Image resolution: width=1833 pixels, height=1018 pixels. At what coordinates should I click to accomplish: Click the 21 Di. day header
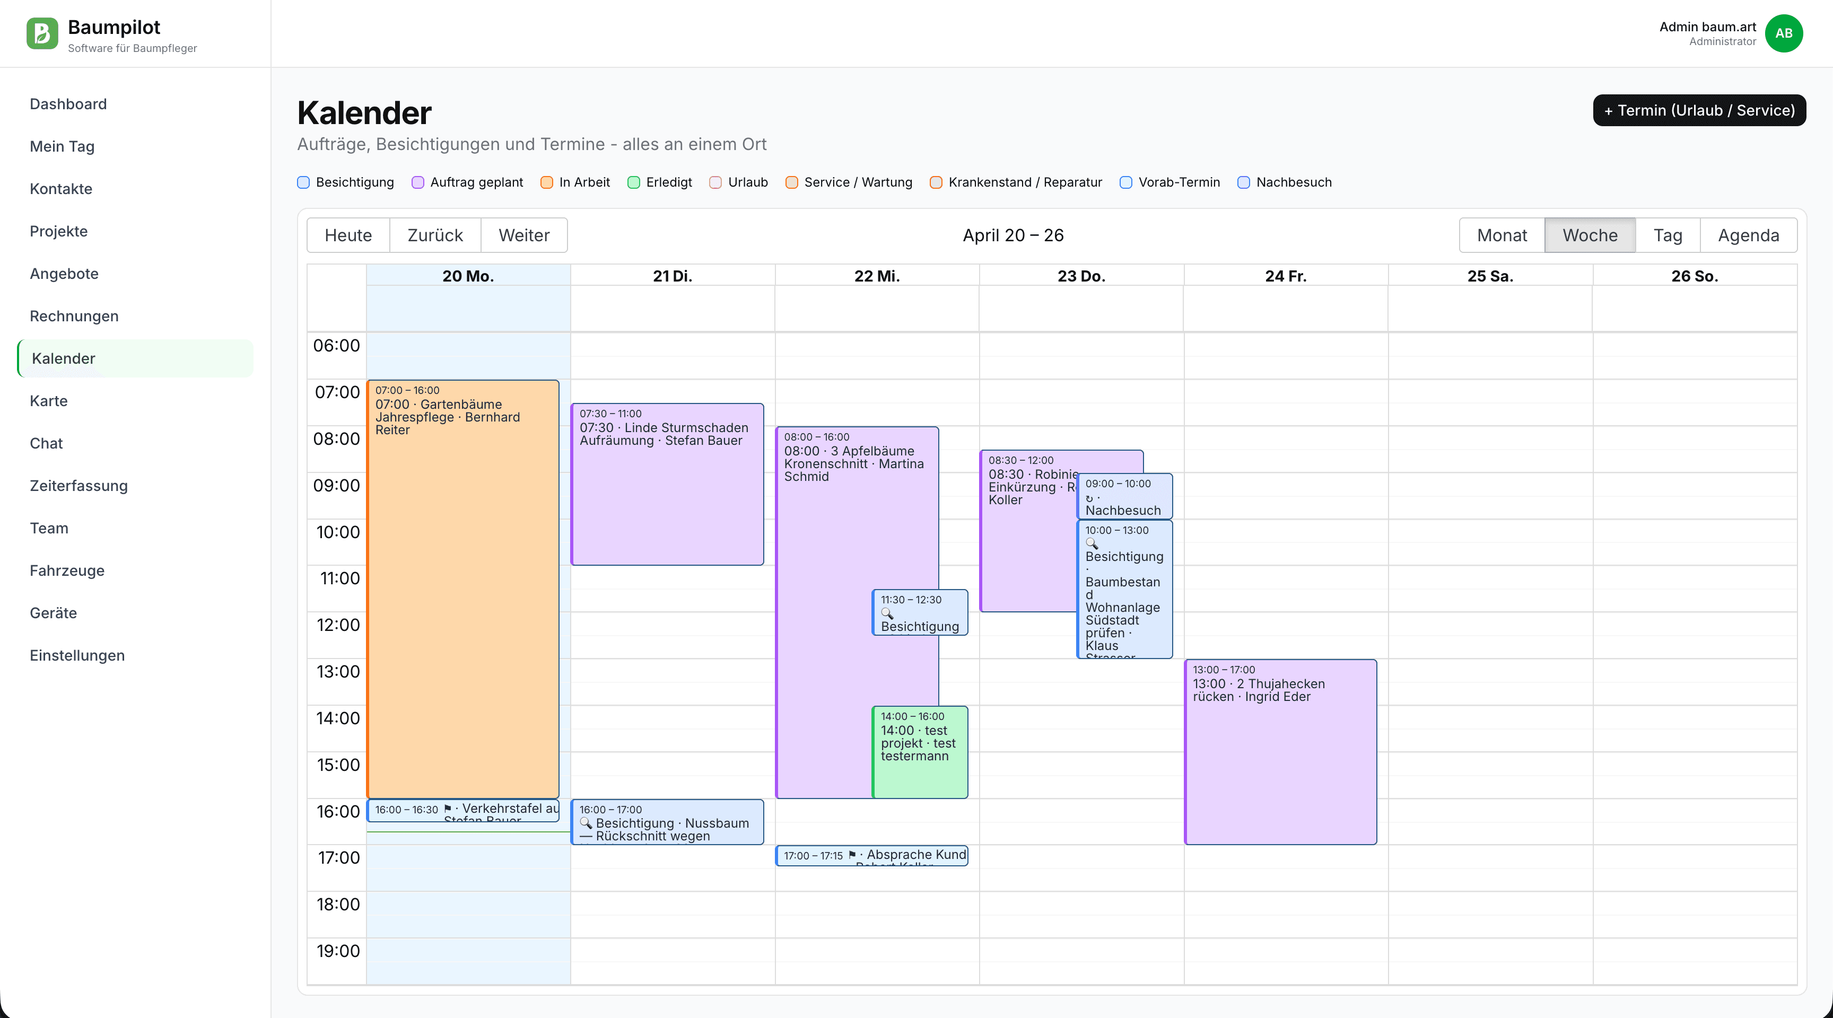[x=673, y=276]
